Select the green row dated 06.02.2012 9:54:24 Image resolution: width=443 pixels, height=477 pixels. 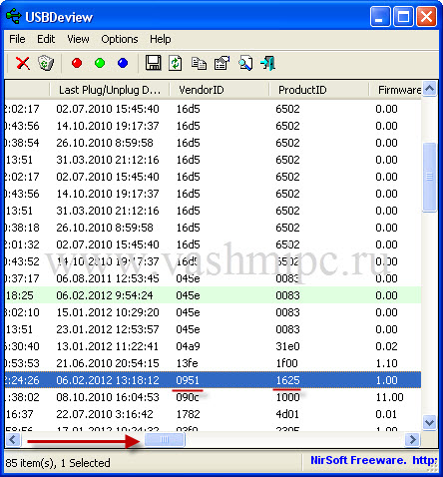[x=213, y=295]
